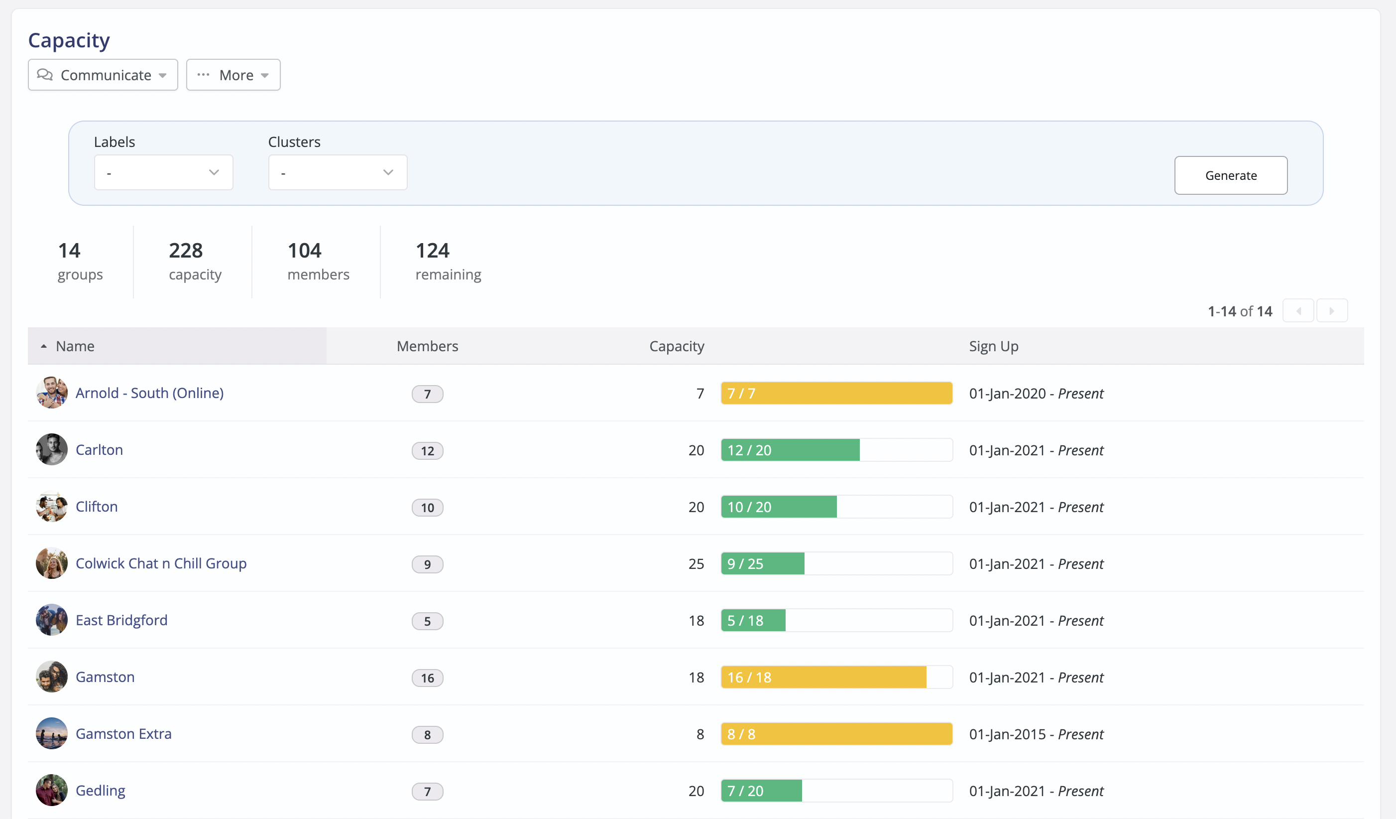The image size is (1396, 819).
Task: Click the More ellipsis icon
Action: click(203, 75)
